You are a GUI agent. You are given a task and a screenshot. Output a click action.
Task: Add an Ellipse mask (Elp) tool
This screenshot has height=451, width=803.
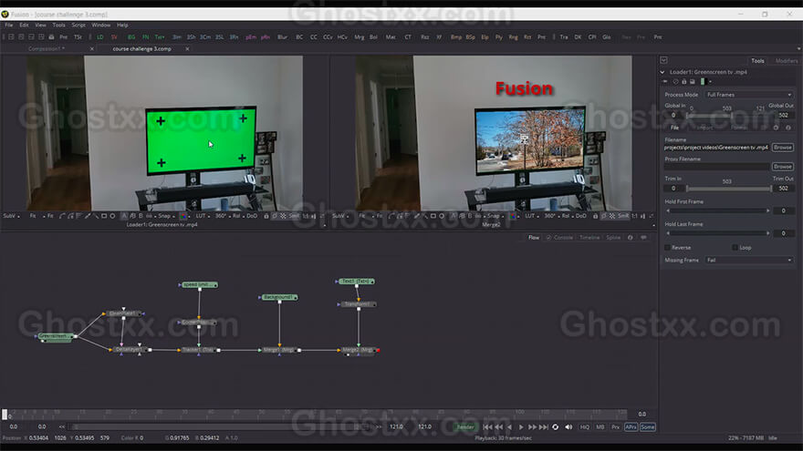(485, 37)
